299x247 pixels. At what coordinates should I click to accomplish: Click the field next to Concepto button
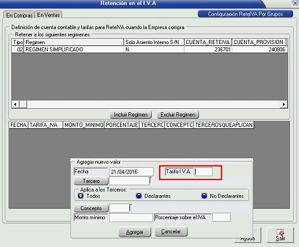[x=119, y=208]
